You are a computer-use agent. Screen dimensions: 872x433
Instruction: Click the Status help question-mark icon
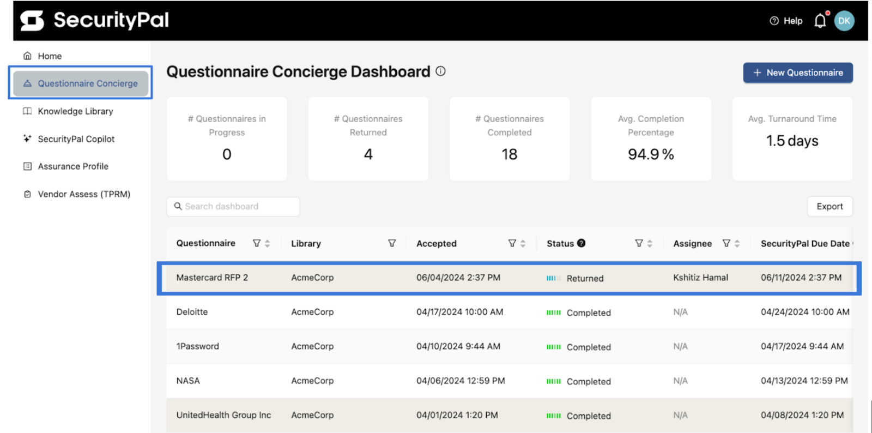click(x=582, y=243)
